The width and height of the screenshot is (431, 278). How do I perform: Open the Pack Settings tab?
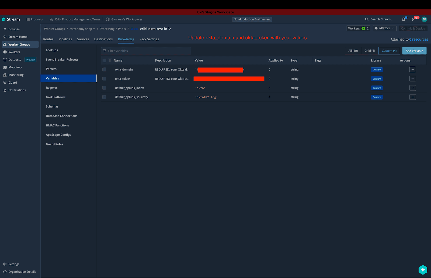tap(149, 39)
